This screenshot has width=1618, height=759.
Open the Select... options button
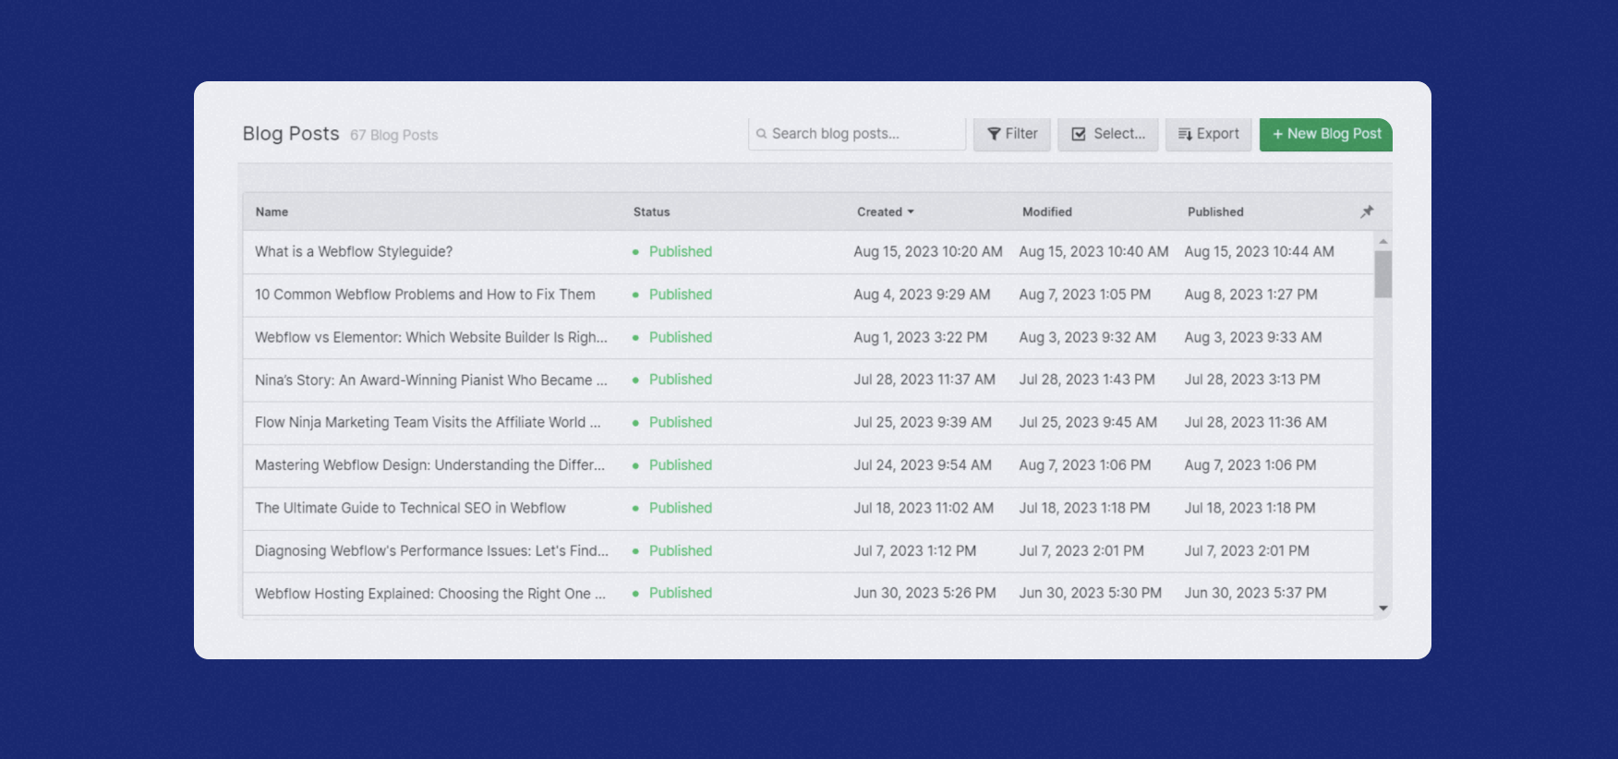[1107, 134]
